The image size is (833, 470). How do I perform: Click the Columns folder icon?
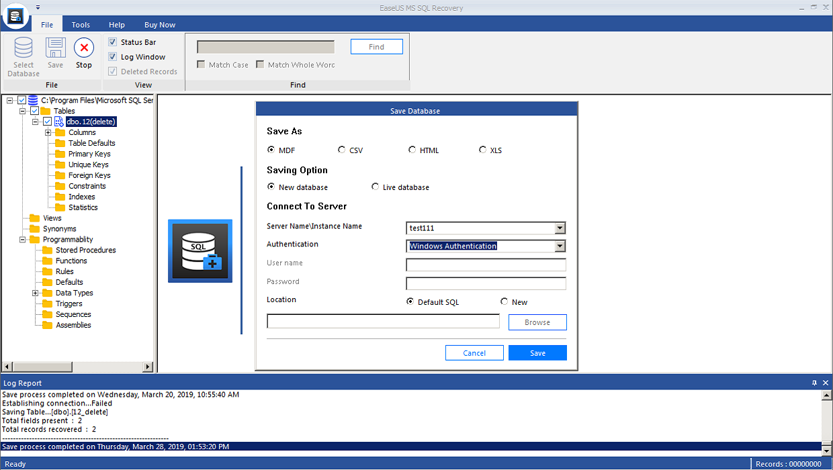pos(60,132)
